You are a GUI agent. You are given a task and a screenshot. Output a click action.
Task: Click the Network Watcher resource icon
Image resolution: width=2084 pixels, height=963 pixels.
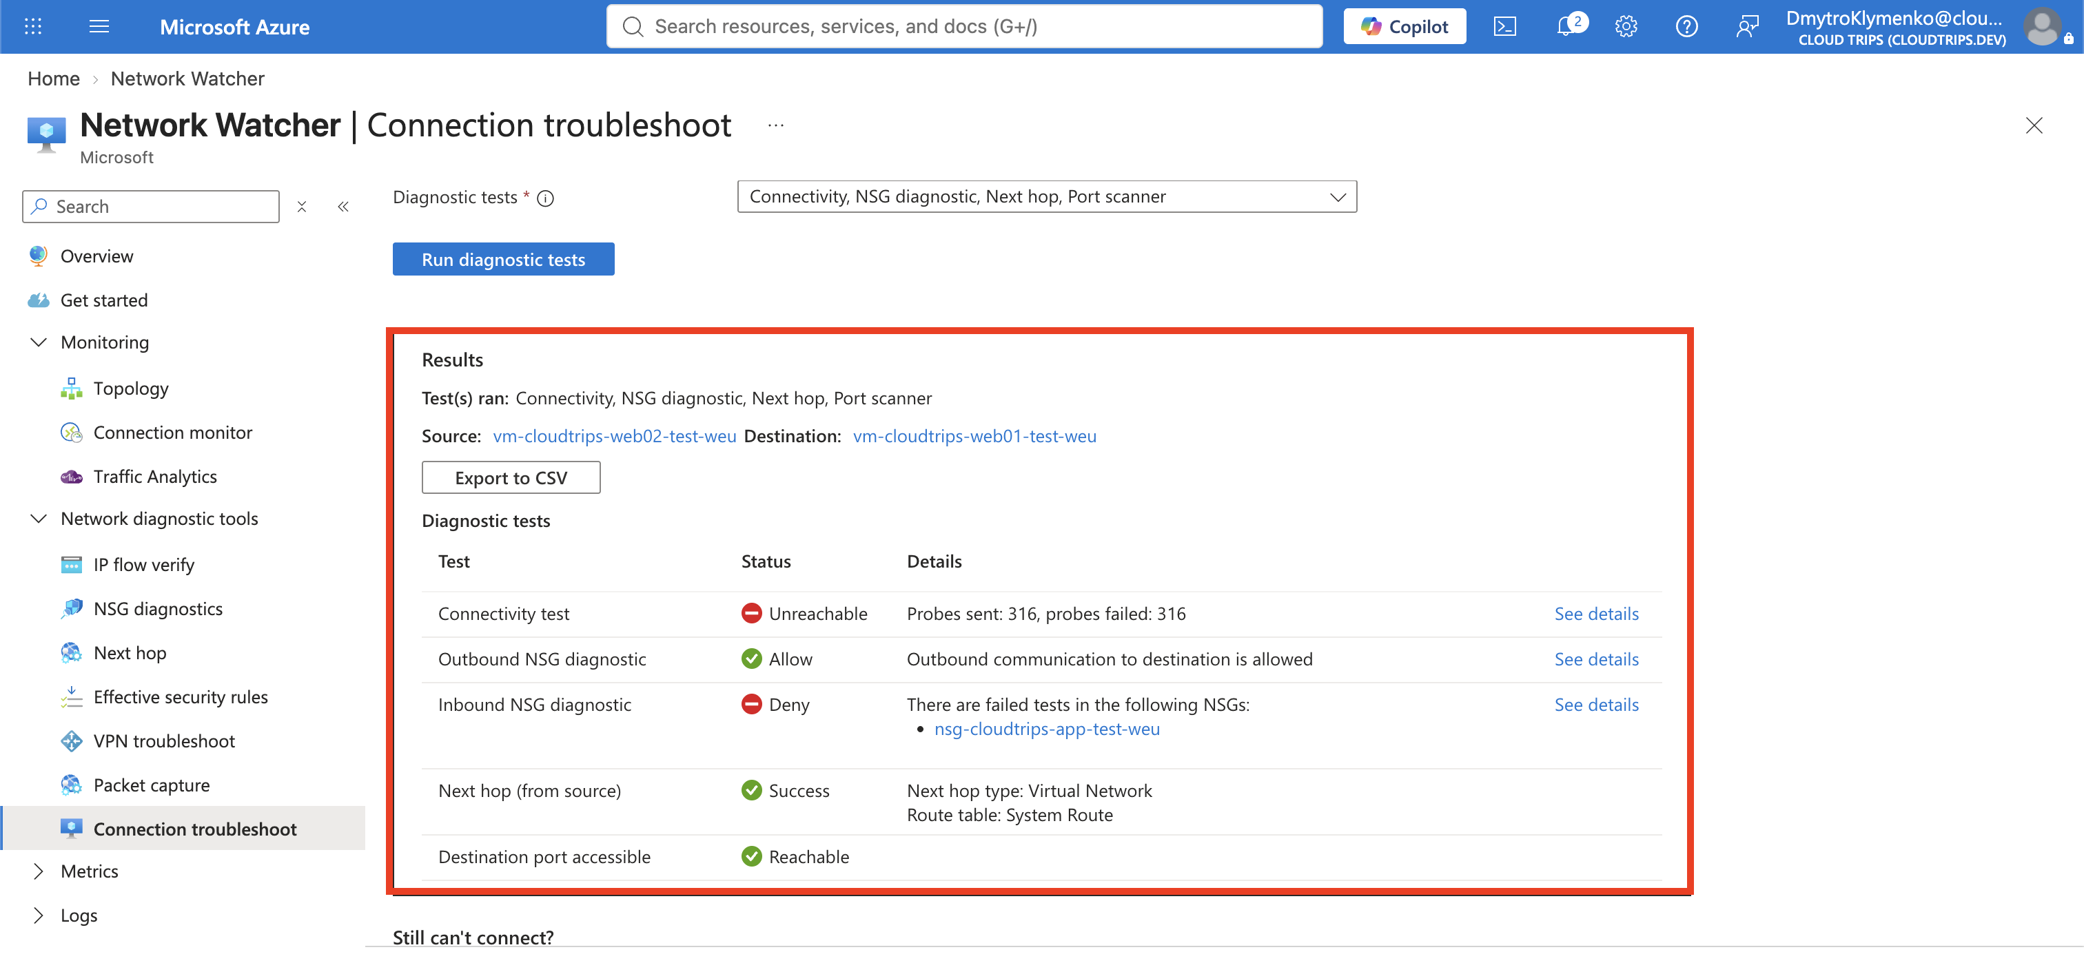pos(46,133)
